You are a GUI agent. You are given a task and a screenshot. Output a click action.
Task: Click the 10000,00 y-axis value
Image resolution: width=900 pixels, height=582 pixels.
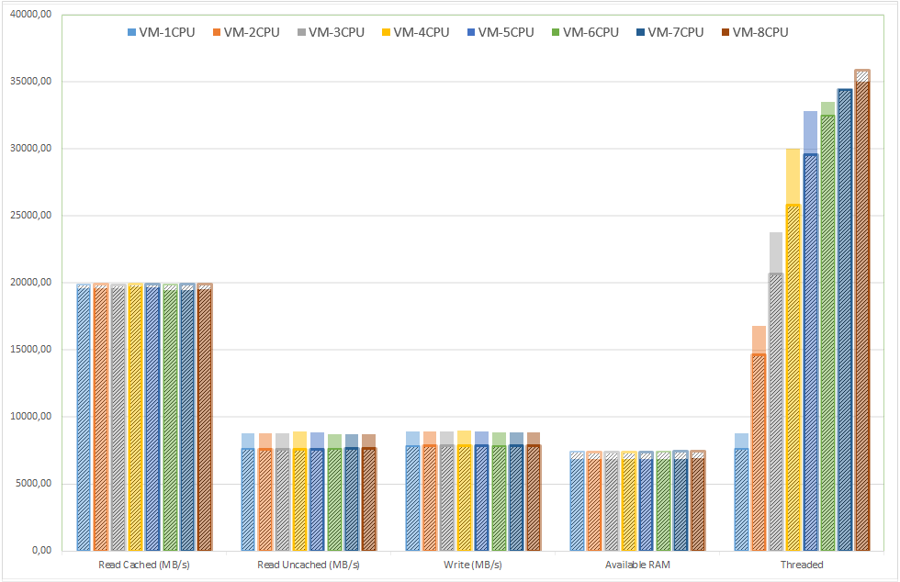point(31,417)
